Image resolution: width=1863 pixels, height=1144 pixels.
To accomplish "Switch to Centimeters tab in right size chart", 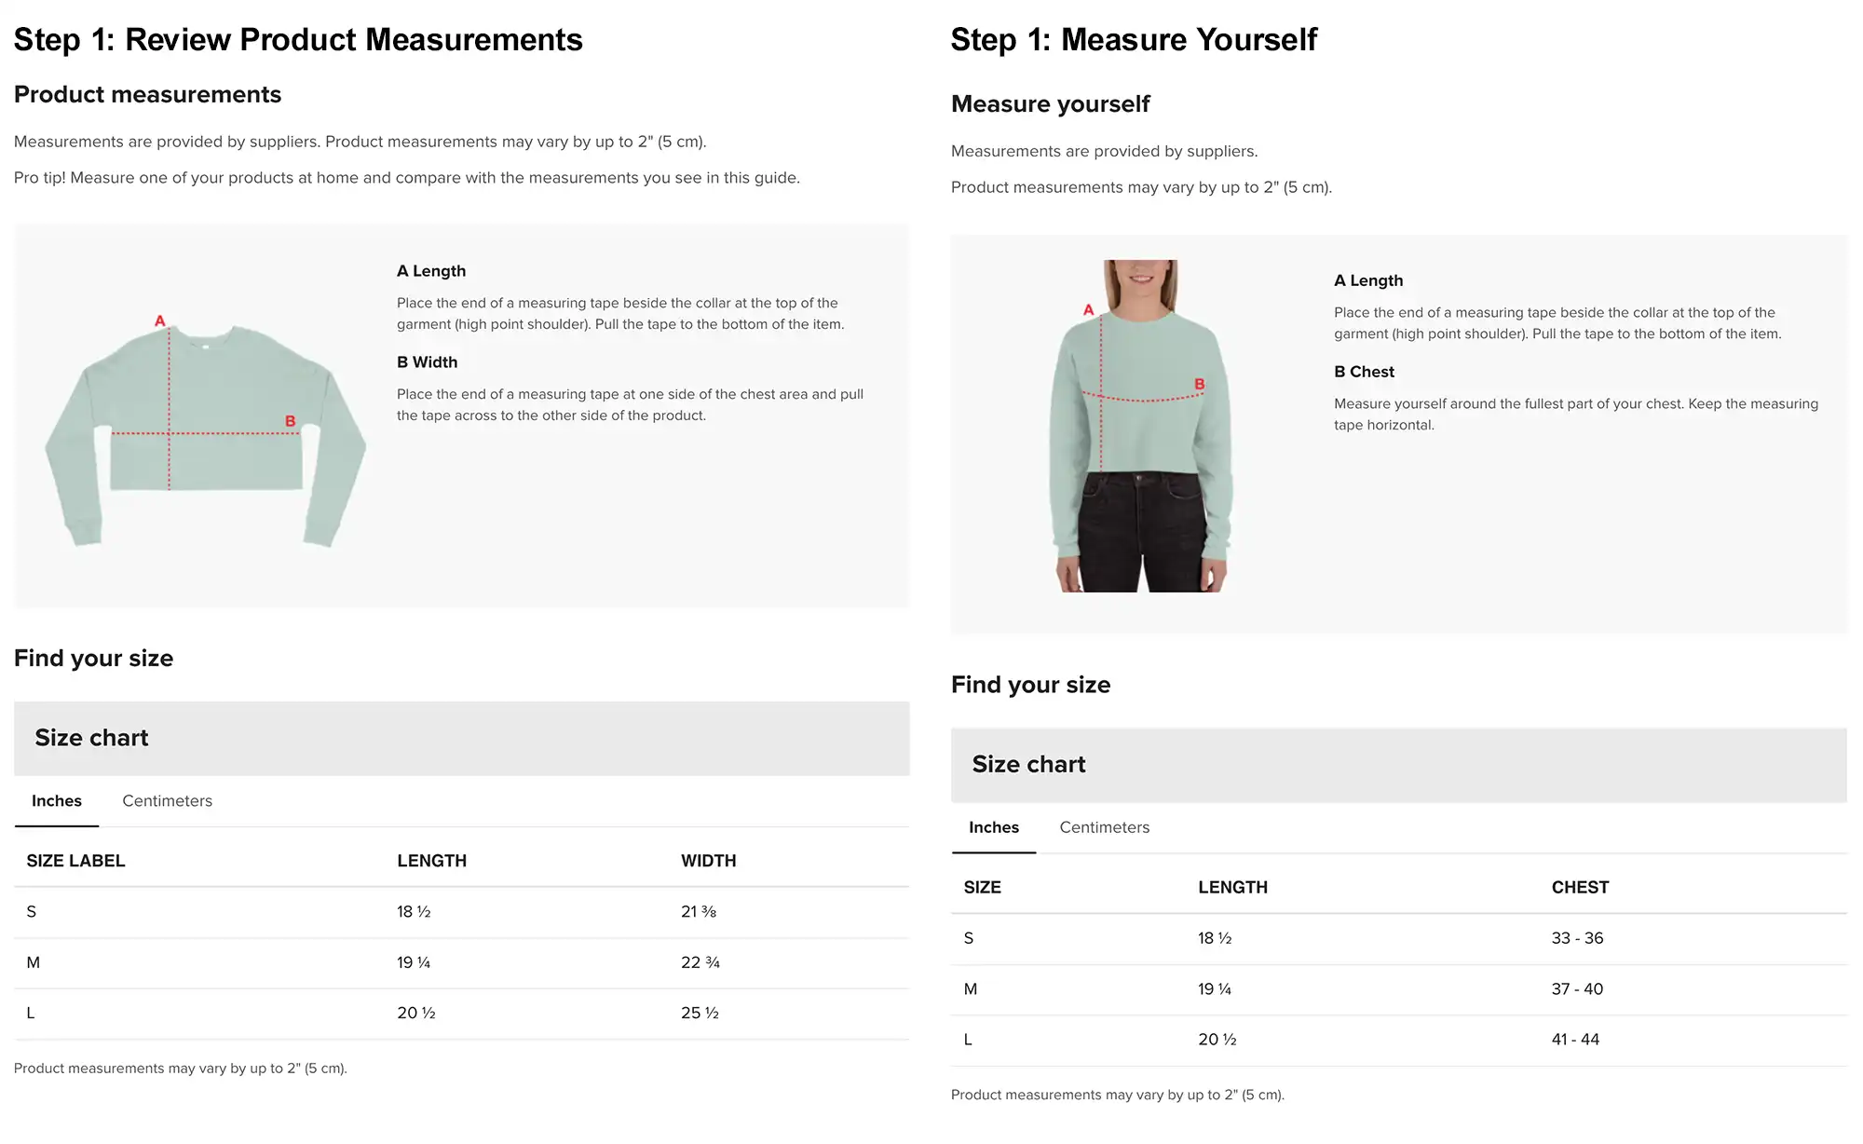I will pos(1104,827).
